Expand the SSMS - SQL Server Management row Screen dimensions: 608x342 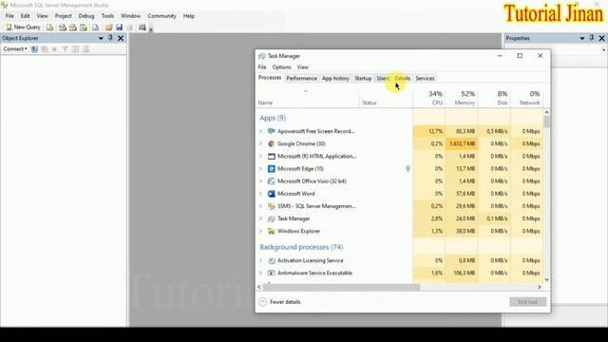tap(261, 206)
